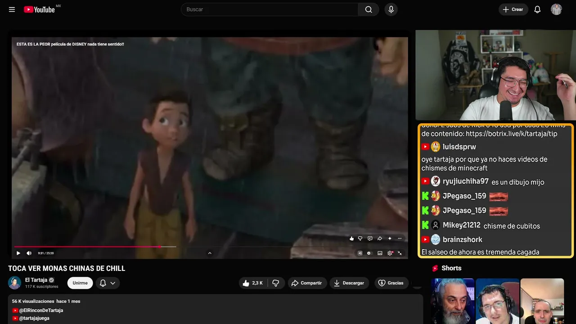Image resolution: width=576 pixels, height=324 pixels.
Task: Like the video from the player overlay
Action: [x=351, y=238]
